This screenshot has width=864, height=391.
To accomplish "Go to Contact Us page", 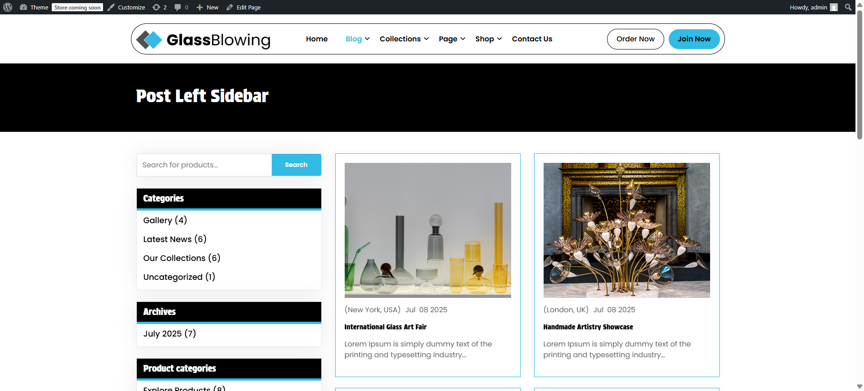I will click(x=532, y=39).
